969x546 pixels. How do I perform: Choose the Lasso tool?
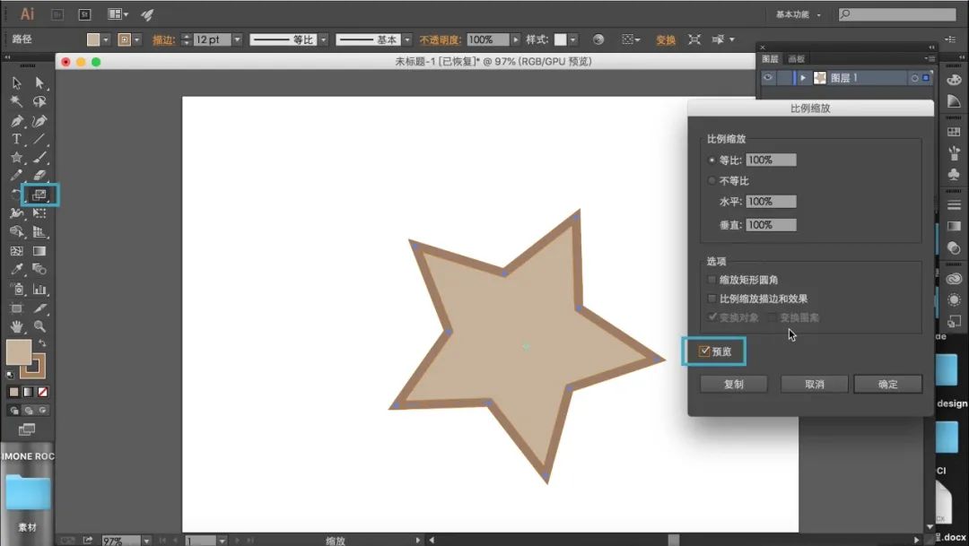(x=39, y=101)
